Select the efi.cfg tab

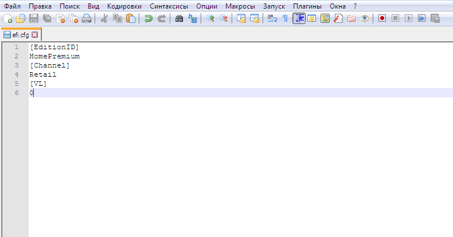tap(21, 35)
